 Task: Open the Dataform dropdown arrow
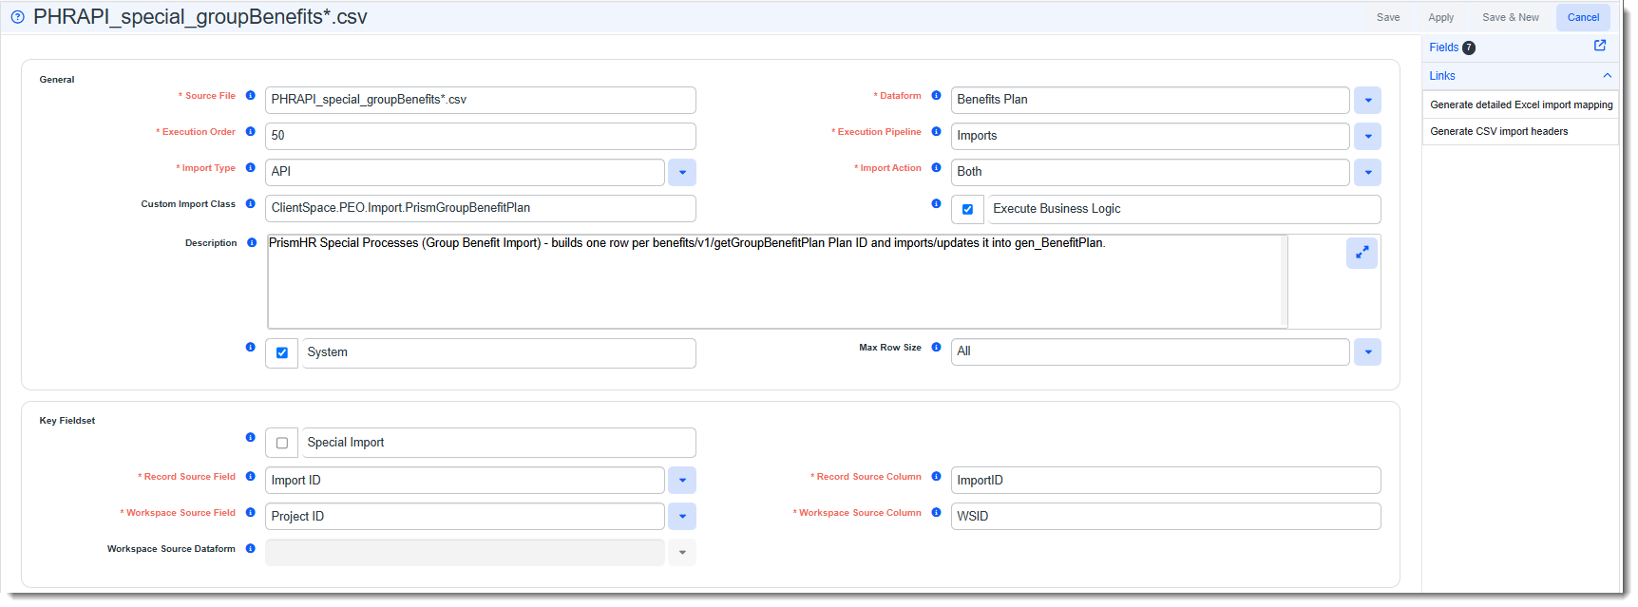[1368, 100]
